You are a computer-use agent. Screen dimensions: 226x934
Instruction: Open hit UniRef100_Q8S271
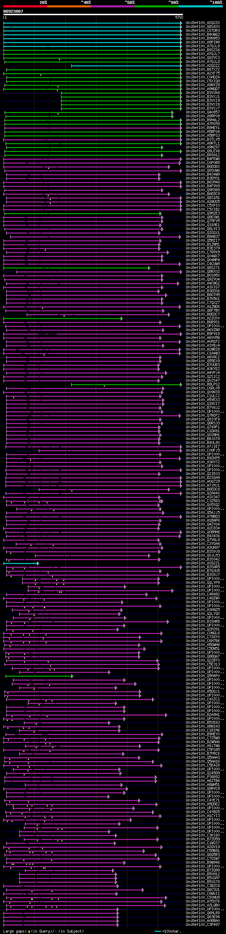203,268
